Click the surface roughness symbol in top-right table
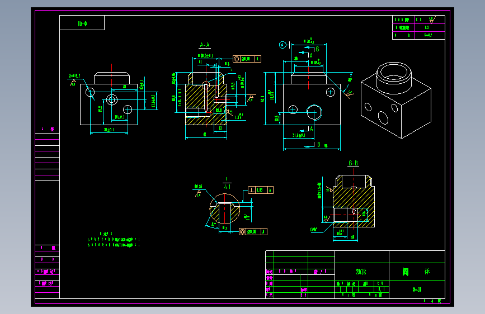Image resolution: width=485 pixels, height=314 pixels. 432,20
